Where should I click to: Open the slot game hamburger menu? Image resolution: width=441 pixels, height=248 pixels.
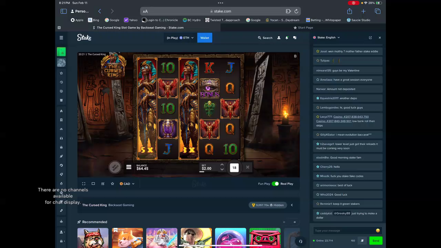pos(129,167)
